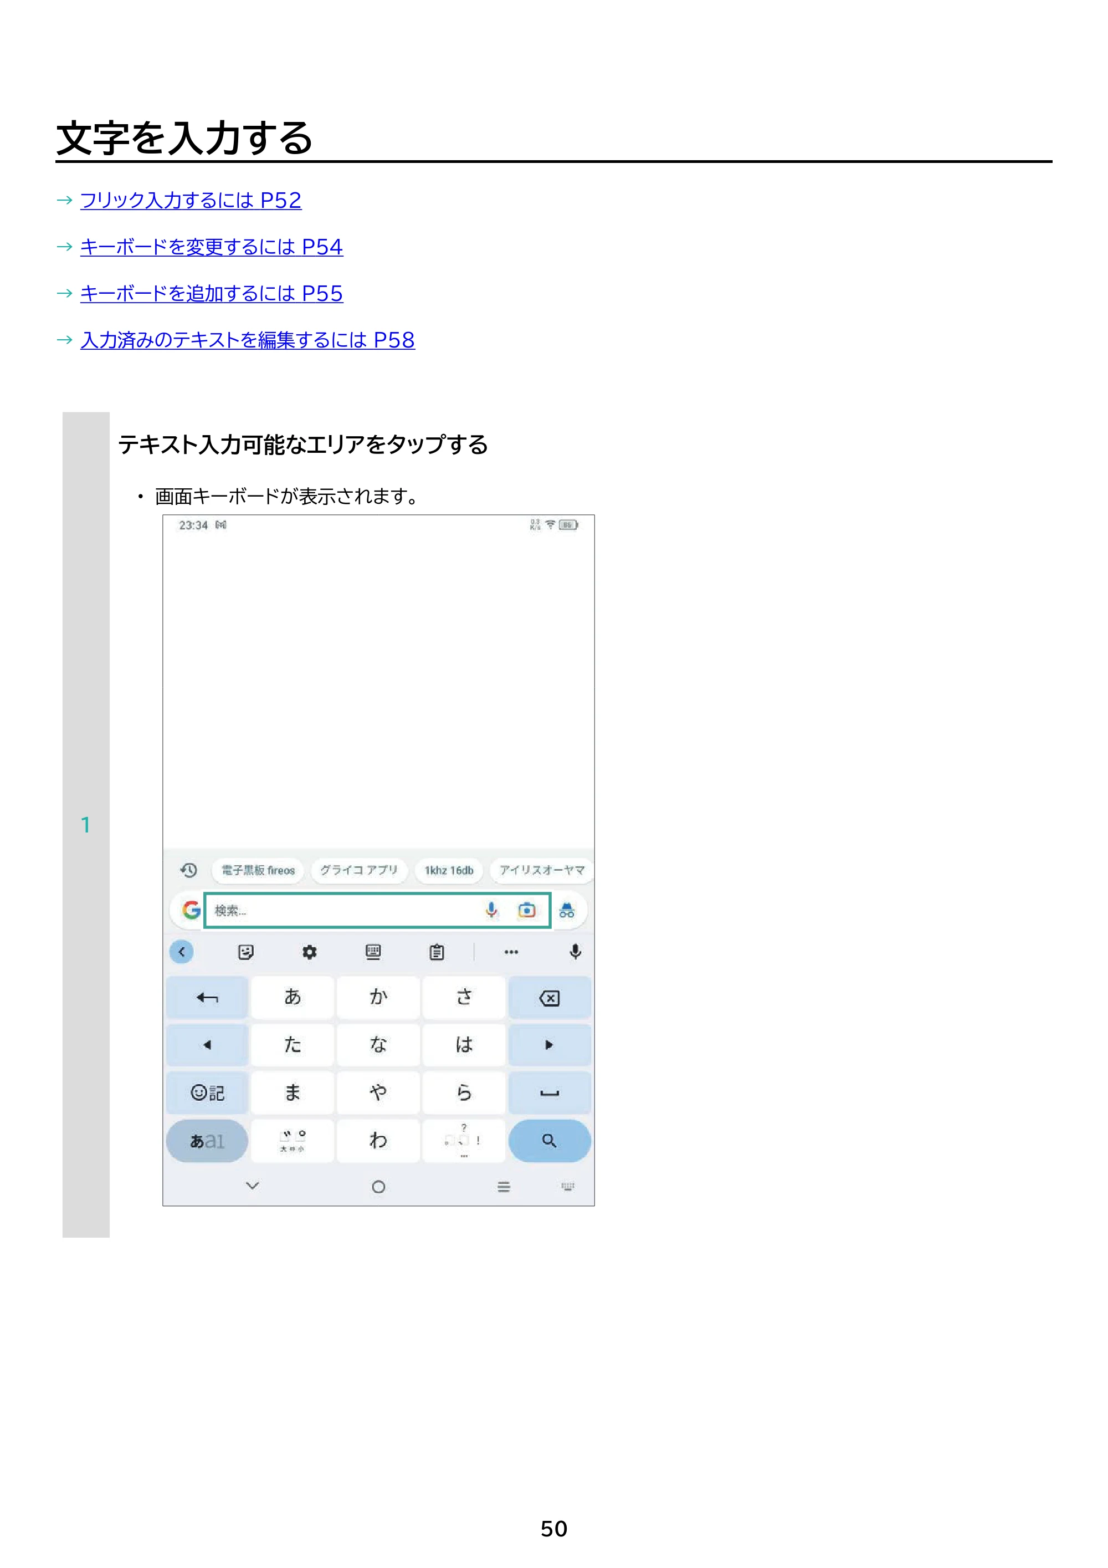Tap the home circle navigation button

click(378, 1187)
